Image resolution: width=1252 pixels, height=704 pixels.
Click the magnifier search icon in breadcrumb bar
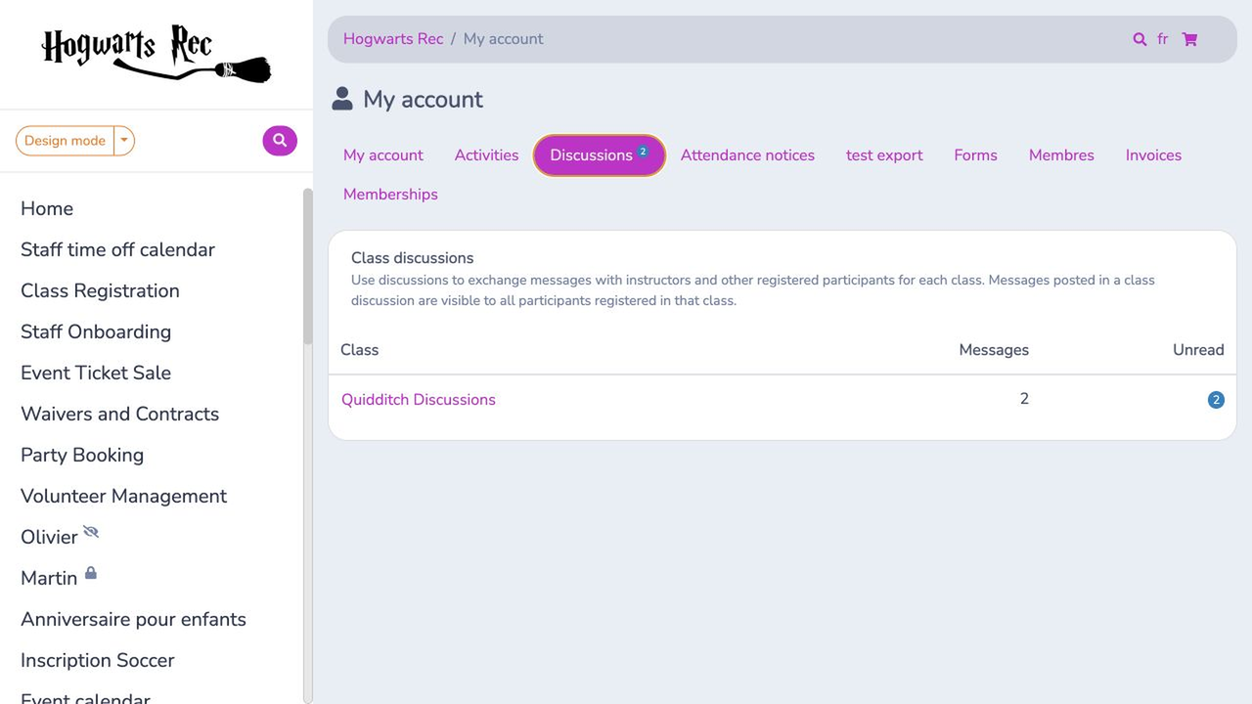click(x=1140, y=39)
